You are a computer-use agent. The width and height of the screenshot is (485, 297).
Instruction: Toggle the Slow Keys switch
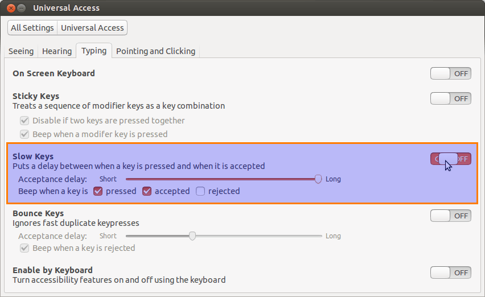click(x=450, y=159)
